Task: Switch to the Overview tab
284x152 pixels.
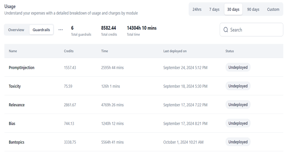Action: (x=16, y=30)
